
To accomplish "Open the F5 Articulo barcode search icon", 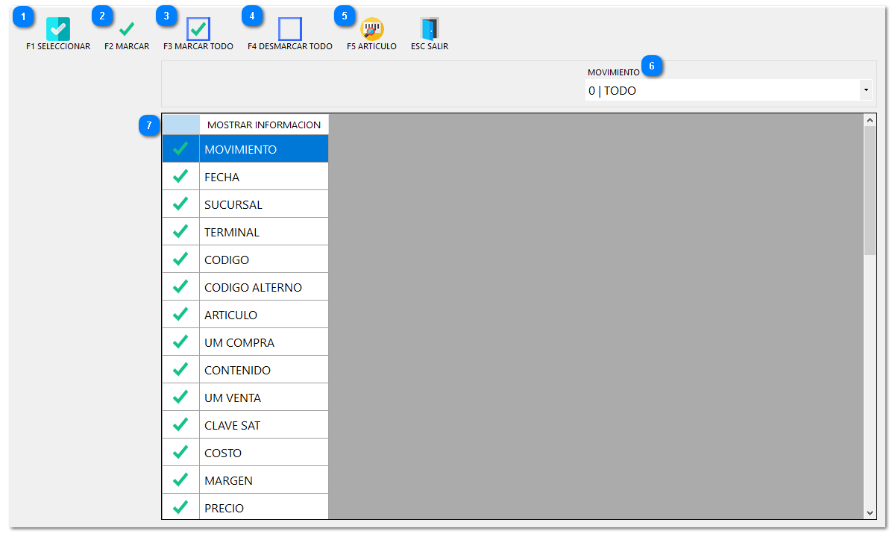I will click(371, 29).
